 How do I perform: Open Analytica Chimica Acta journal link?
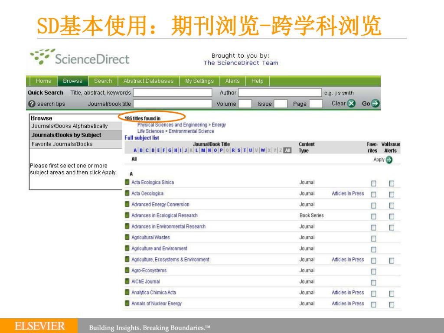tap(154, 293)
